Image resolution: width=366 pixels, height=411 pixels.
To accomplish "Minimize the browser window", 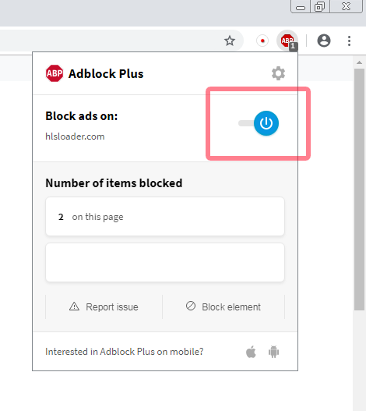I will coord(301,6).
